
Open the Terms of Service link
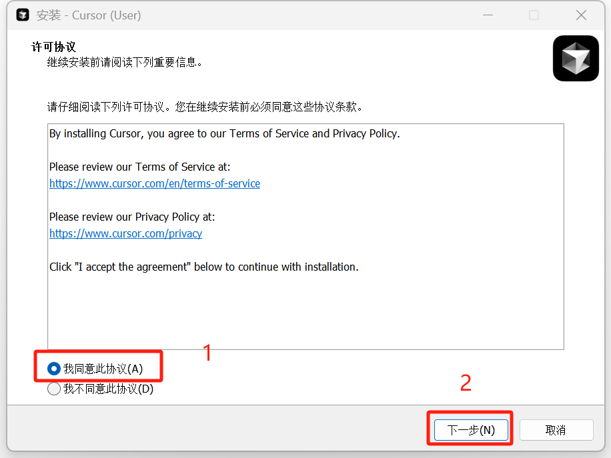(155, 183)
